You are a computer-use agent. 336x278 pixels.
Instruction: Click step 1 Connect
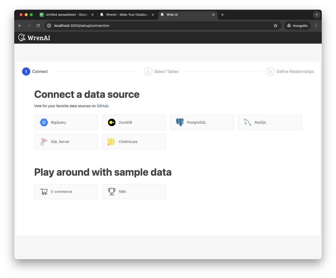pos(35,72)
